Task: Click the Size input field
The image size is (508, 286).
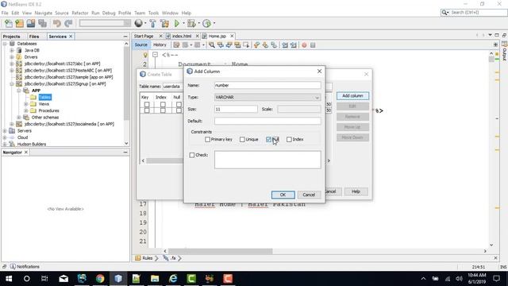Action: point(236,110)
